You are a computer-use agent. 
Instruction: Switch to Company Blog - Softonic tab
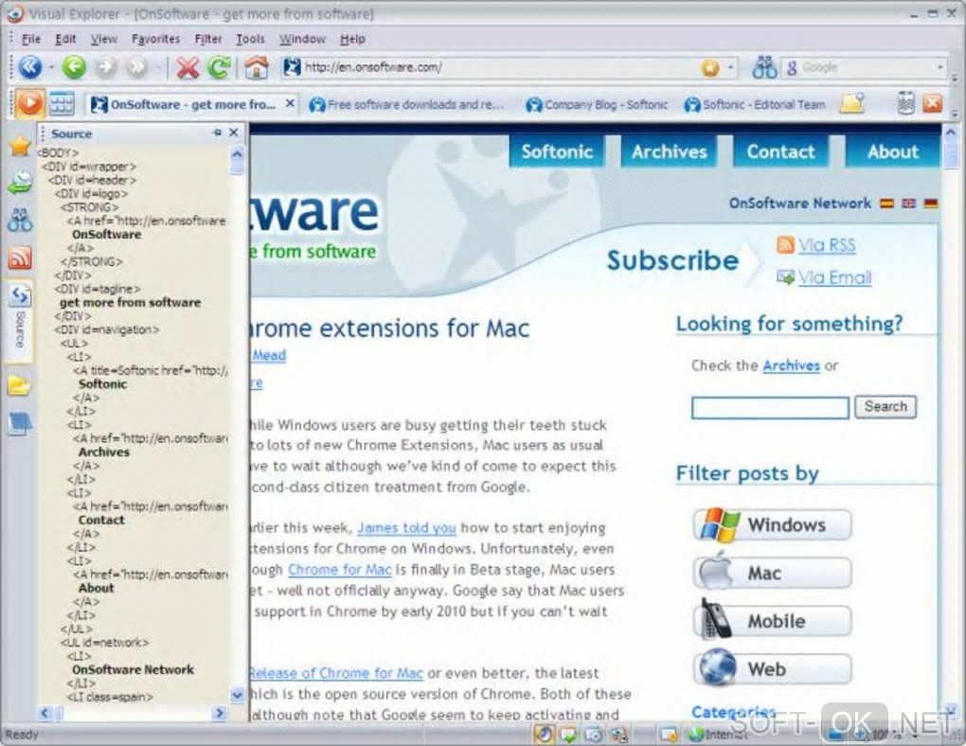tap(597, 104)
